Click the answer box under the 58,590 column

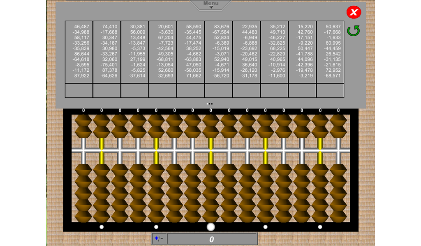pos(191,90)
